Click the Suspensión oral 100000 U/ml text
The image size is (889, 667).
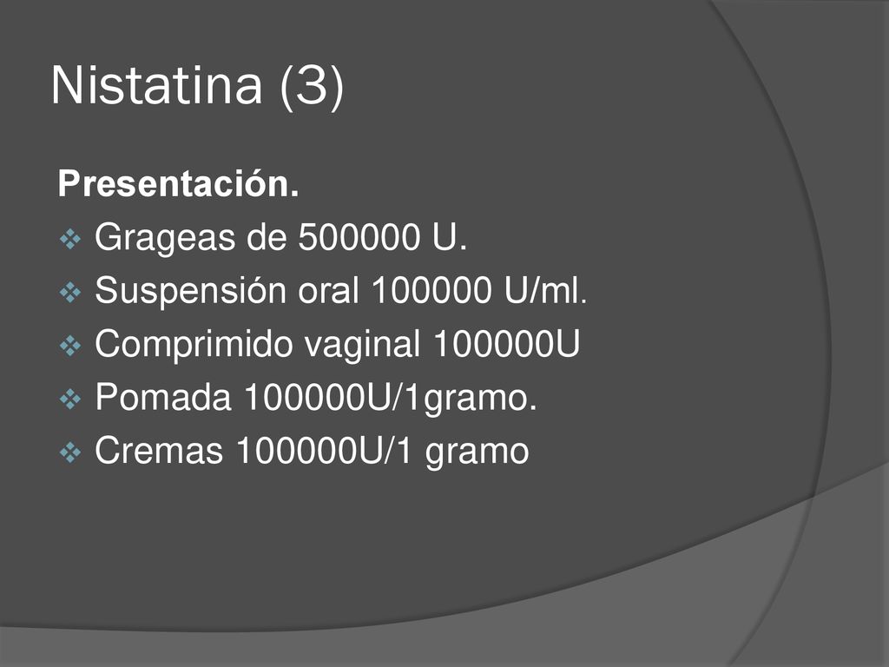click(340, 291)
